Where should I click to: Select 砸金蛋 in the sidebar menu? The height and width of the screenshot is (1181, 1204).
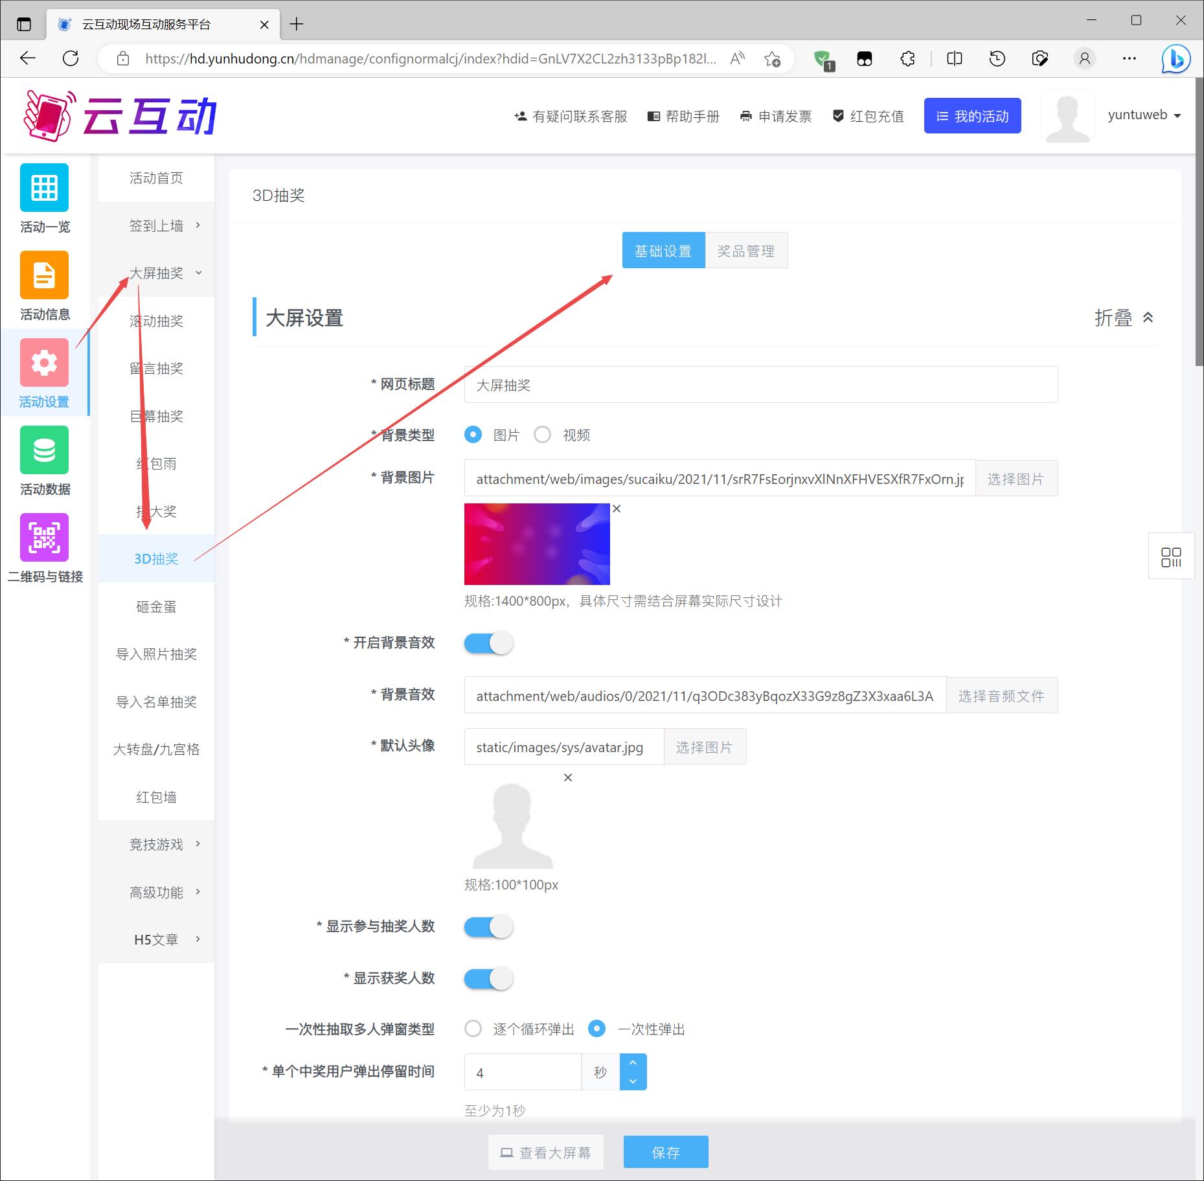pyautogui.click(x=156, y=606)
